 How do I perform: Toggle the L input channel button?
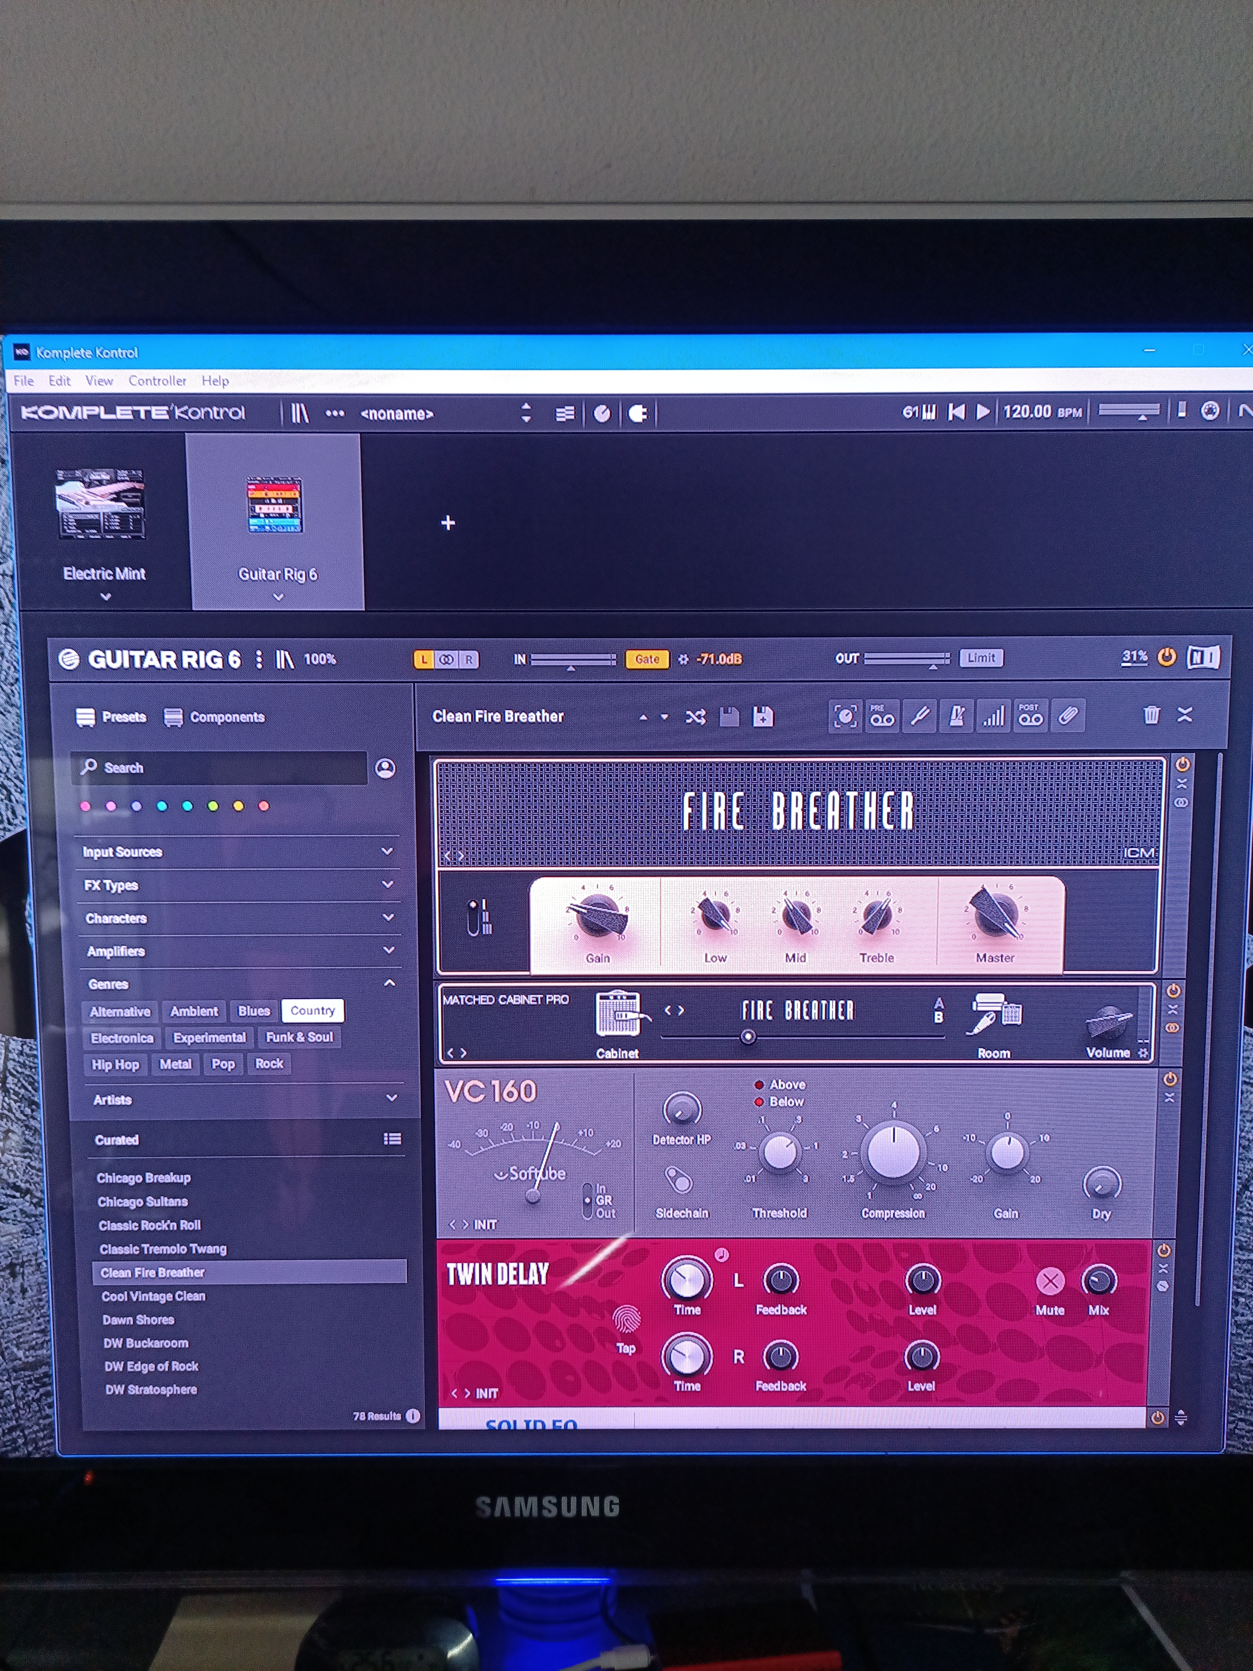(x=424, y=660)
